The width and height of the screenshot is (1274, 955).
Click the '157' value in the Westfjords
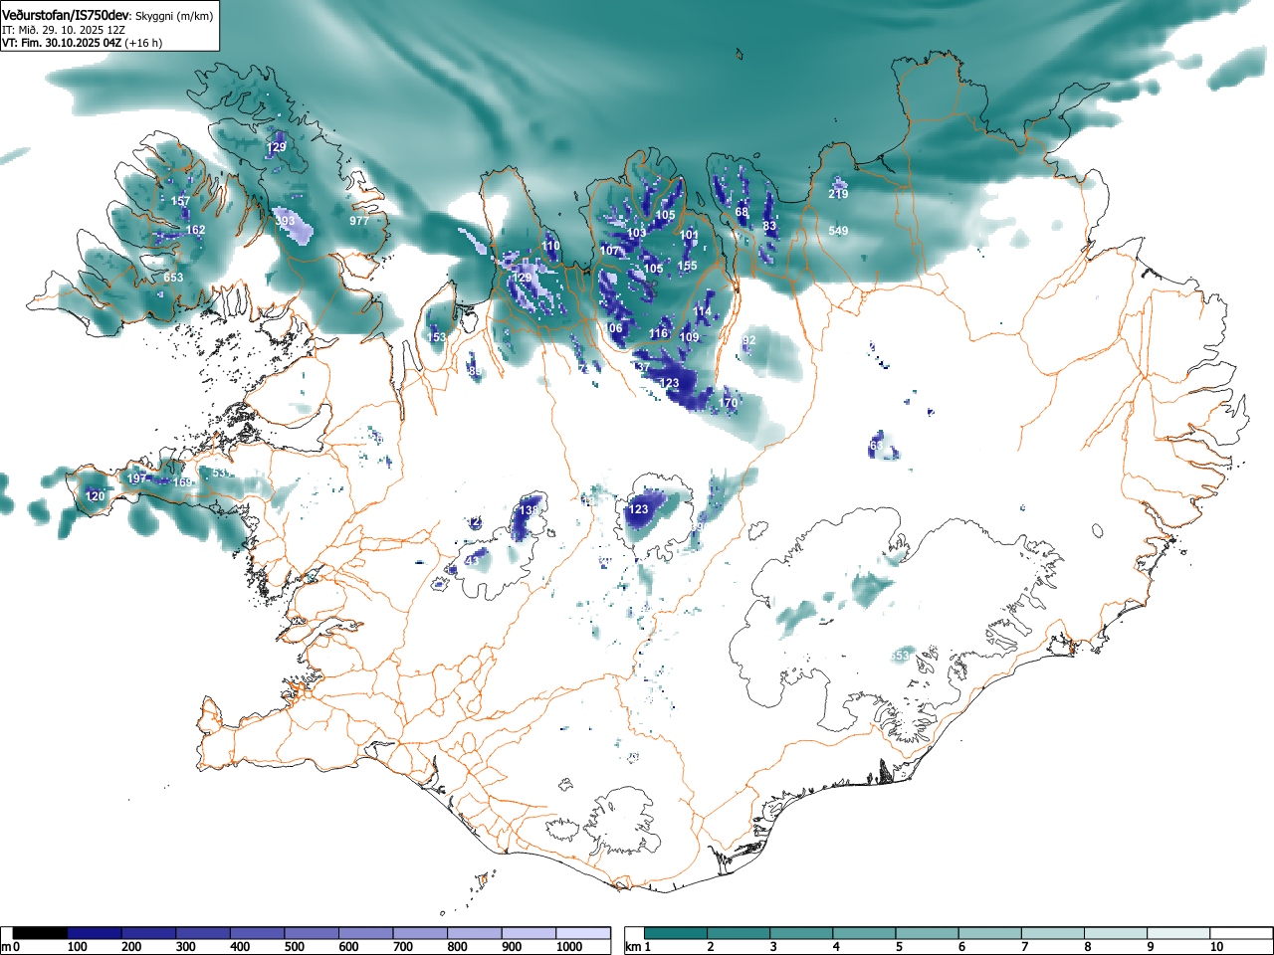coord(180,201)
